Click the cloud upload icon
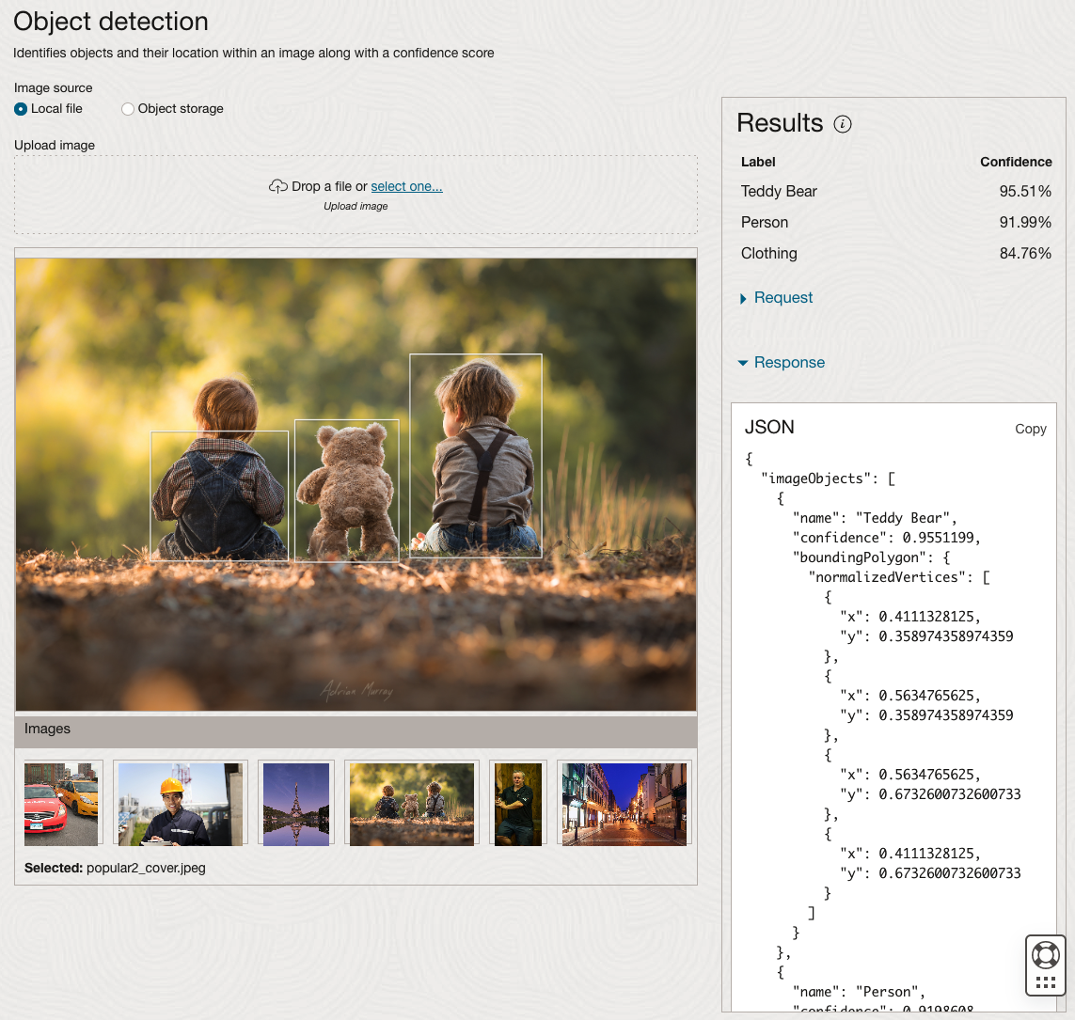The height and width of the screenshot is (1020, 1075). point(277,186)
